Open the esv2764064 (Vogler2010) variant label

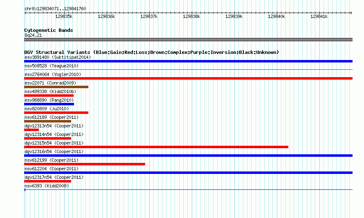pos(53,74)
